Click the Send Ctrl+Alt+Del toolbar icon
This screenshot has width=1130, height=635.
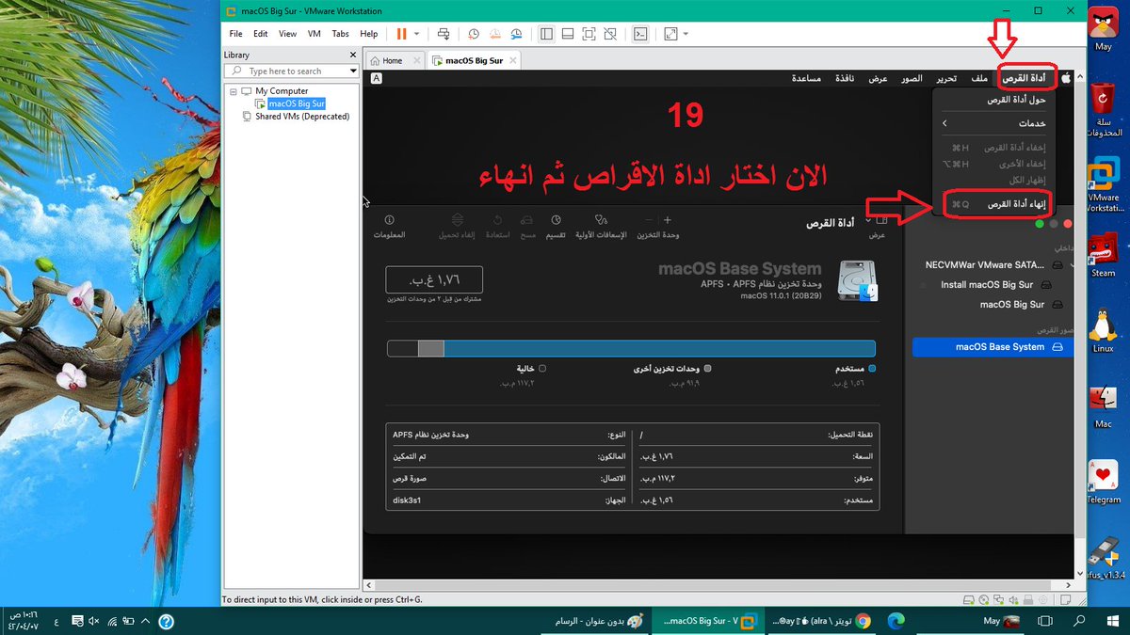click(x=444, y=34)
